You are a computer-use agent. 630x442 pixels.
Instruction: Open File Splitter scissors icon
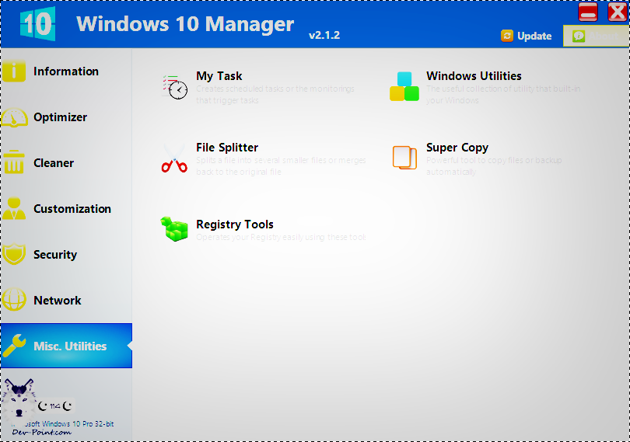(174, 158)
